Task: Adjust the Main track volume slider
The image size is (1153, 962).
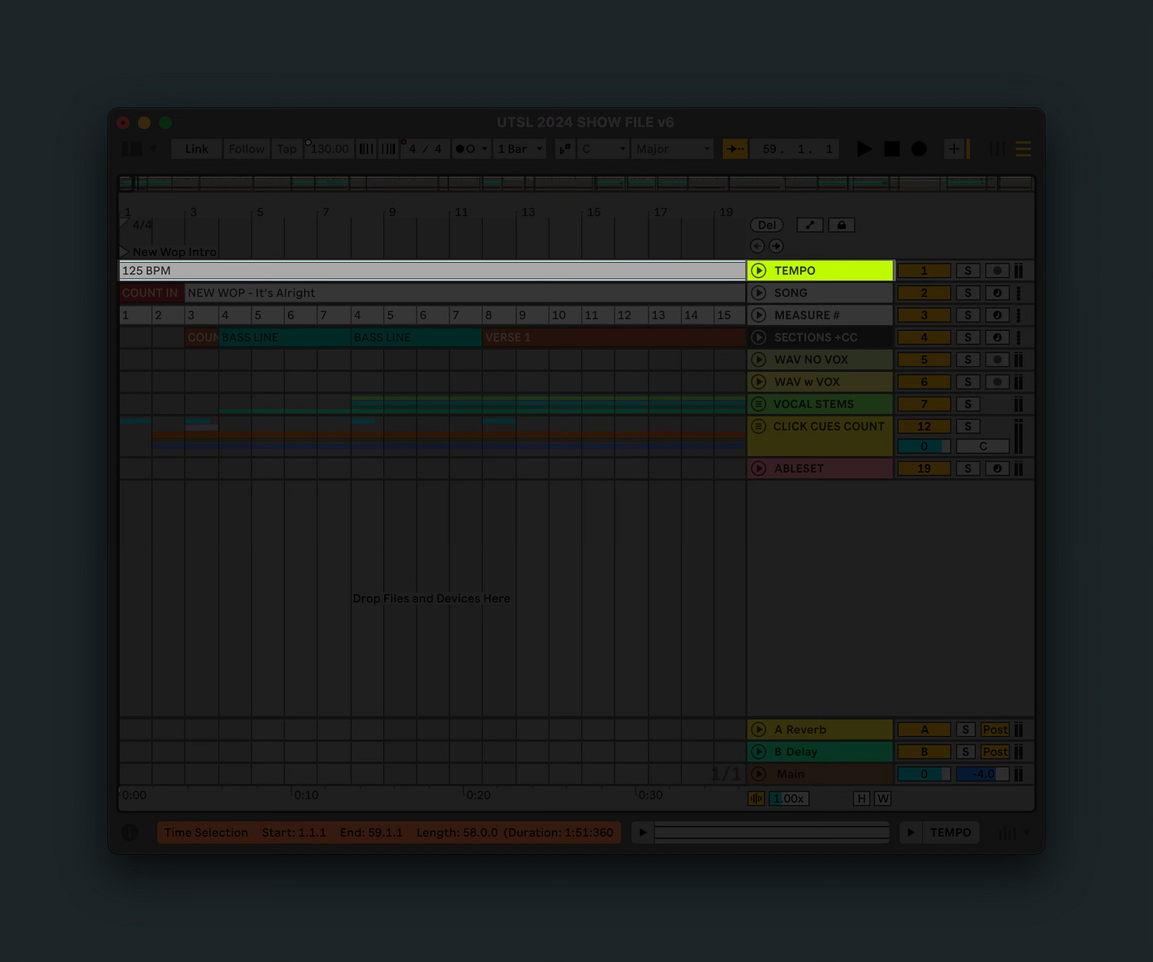Action: point(924,774)
